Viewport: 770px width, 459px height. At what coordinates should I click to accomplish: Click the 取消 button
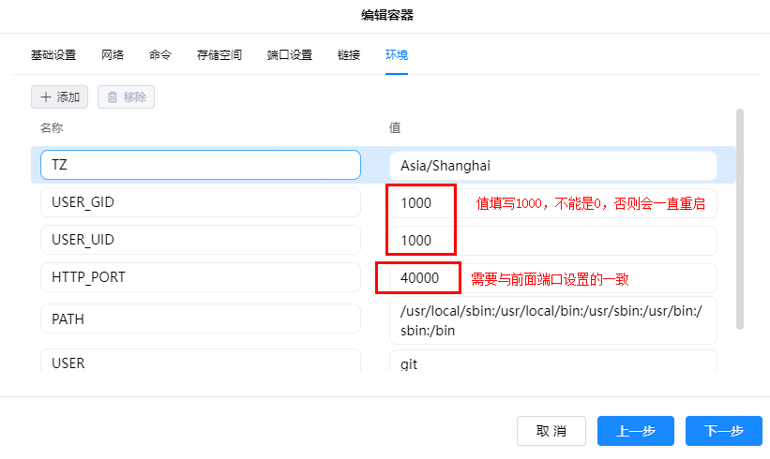click(x=551, y=431)
